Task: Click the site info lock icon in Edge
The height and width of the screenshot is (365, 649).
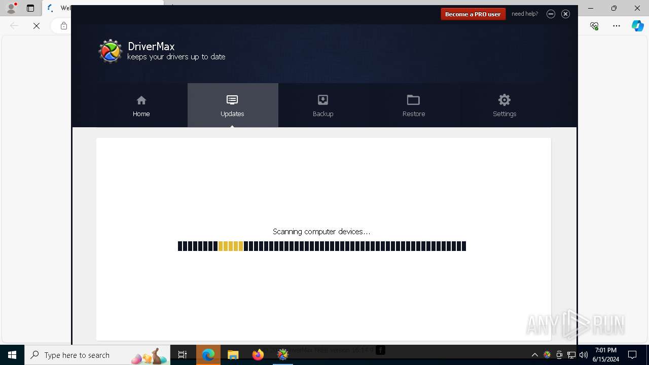Action: click(64, 26)
